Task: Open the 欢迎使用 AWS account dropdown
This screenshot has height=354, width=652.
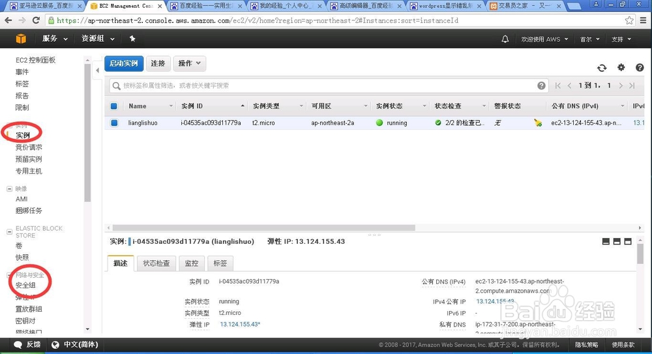Action: point(544,39)
